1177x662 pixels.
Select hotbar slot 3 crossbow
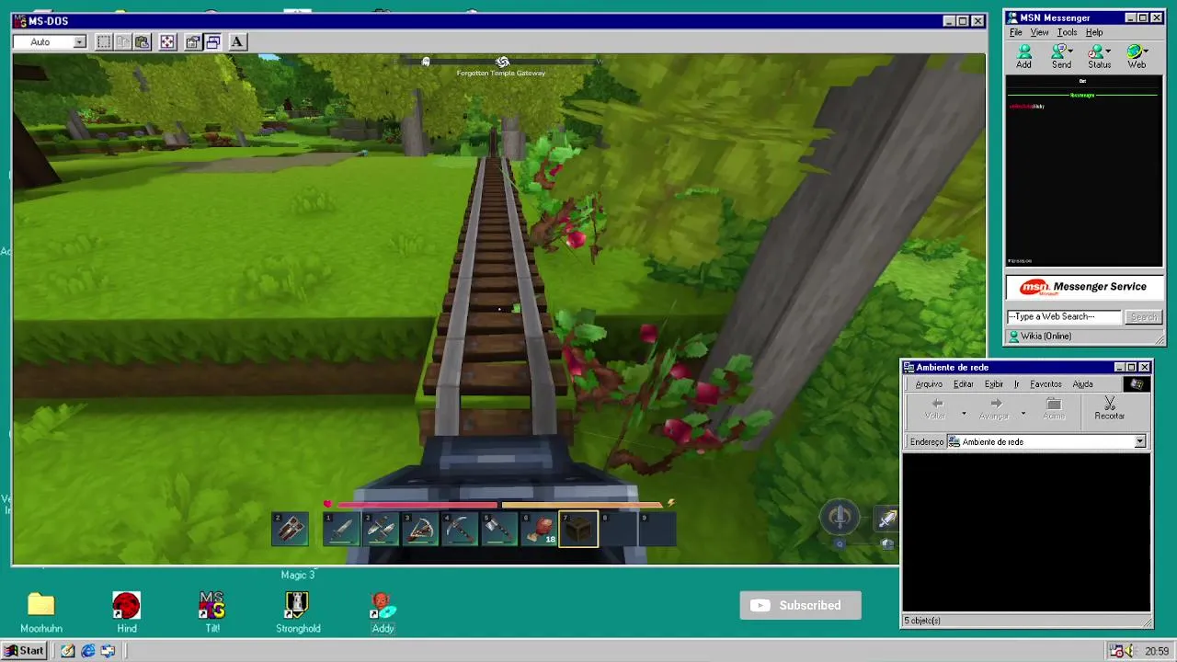tap(420, 530)
